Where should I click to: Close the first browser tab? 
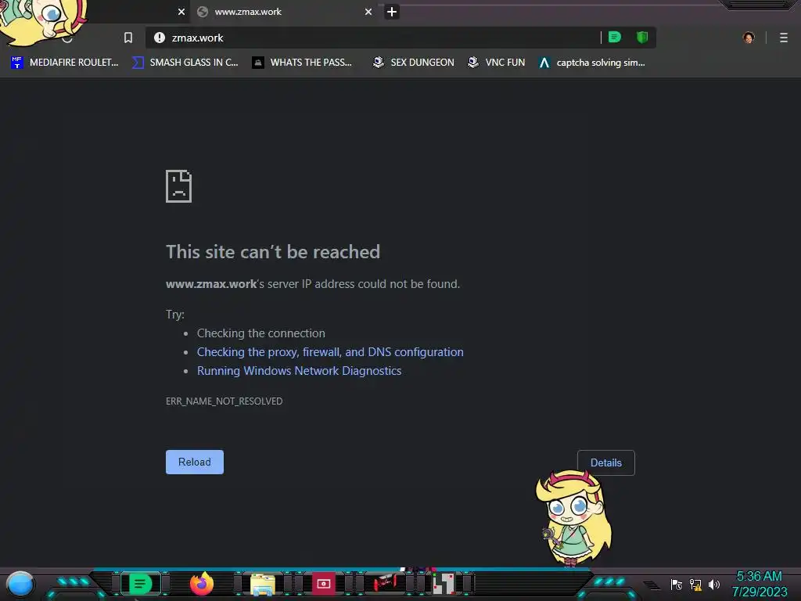coord(181,12)
